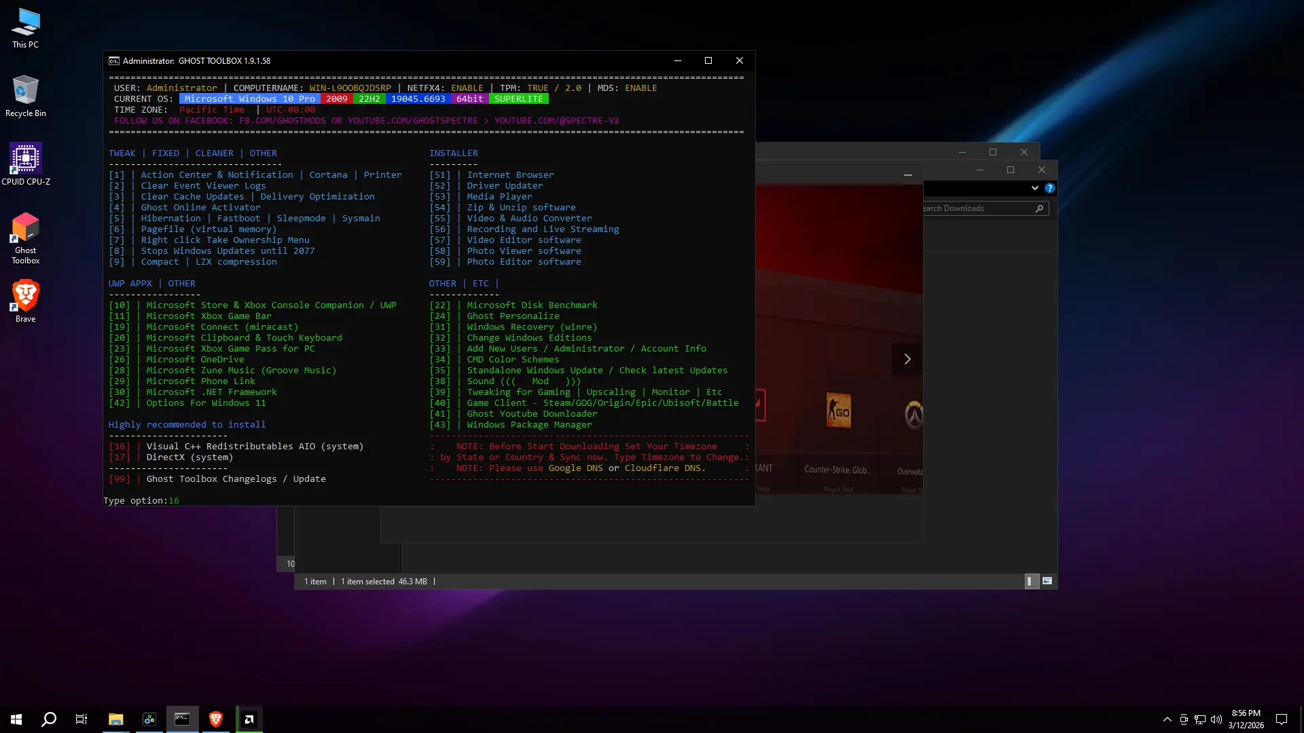This screenshot has width=1304, height=733.
Task: Open Task View on taskbar
Action: tap(81, 719)
